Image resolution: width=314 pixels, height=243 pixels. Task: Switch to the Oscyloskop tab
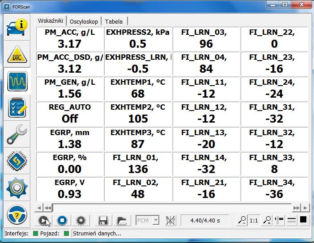click(x=84, y=21)
